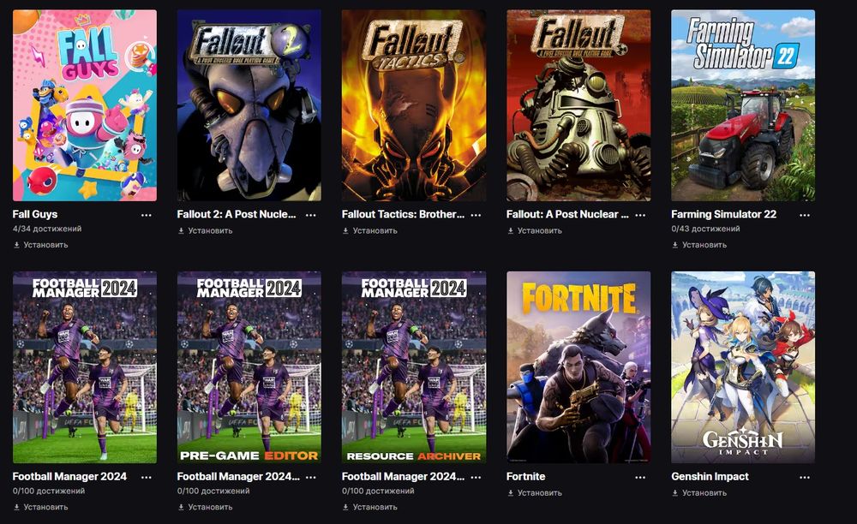Screen dimensions: 857x524
Task: Open the Genshin Impact title link
Action: click(710, 477)
